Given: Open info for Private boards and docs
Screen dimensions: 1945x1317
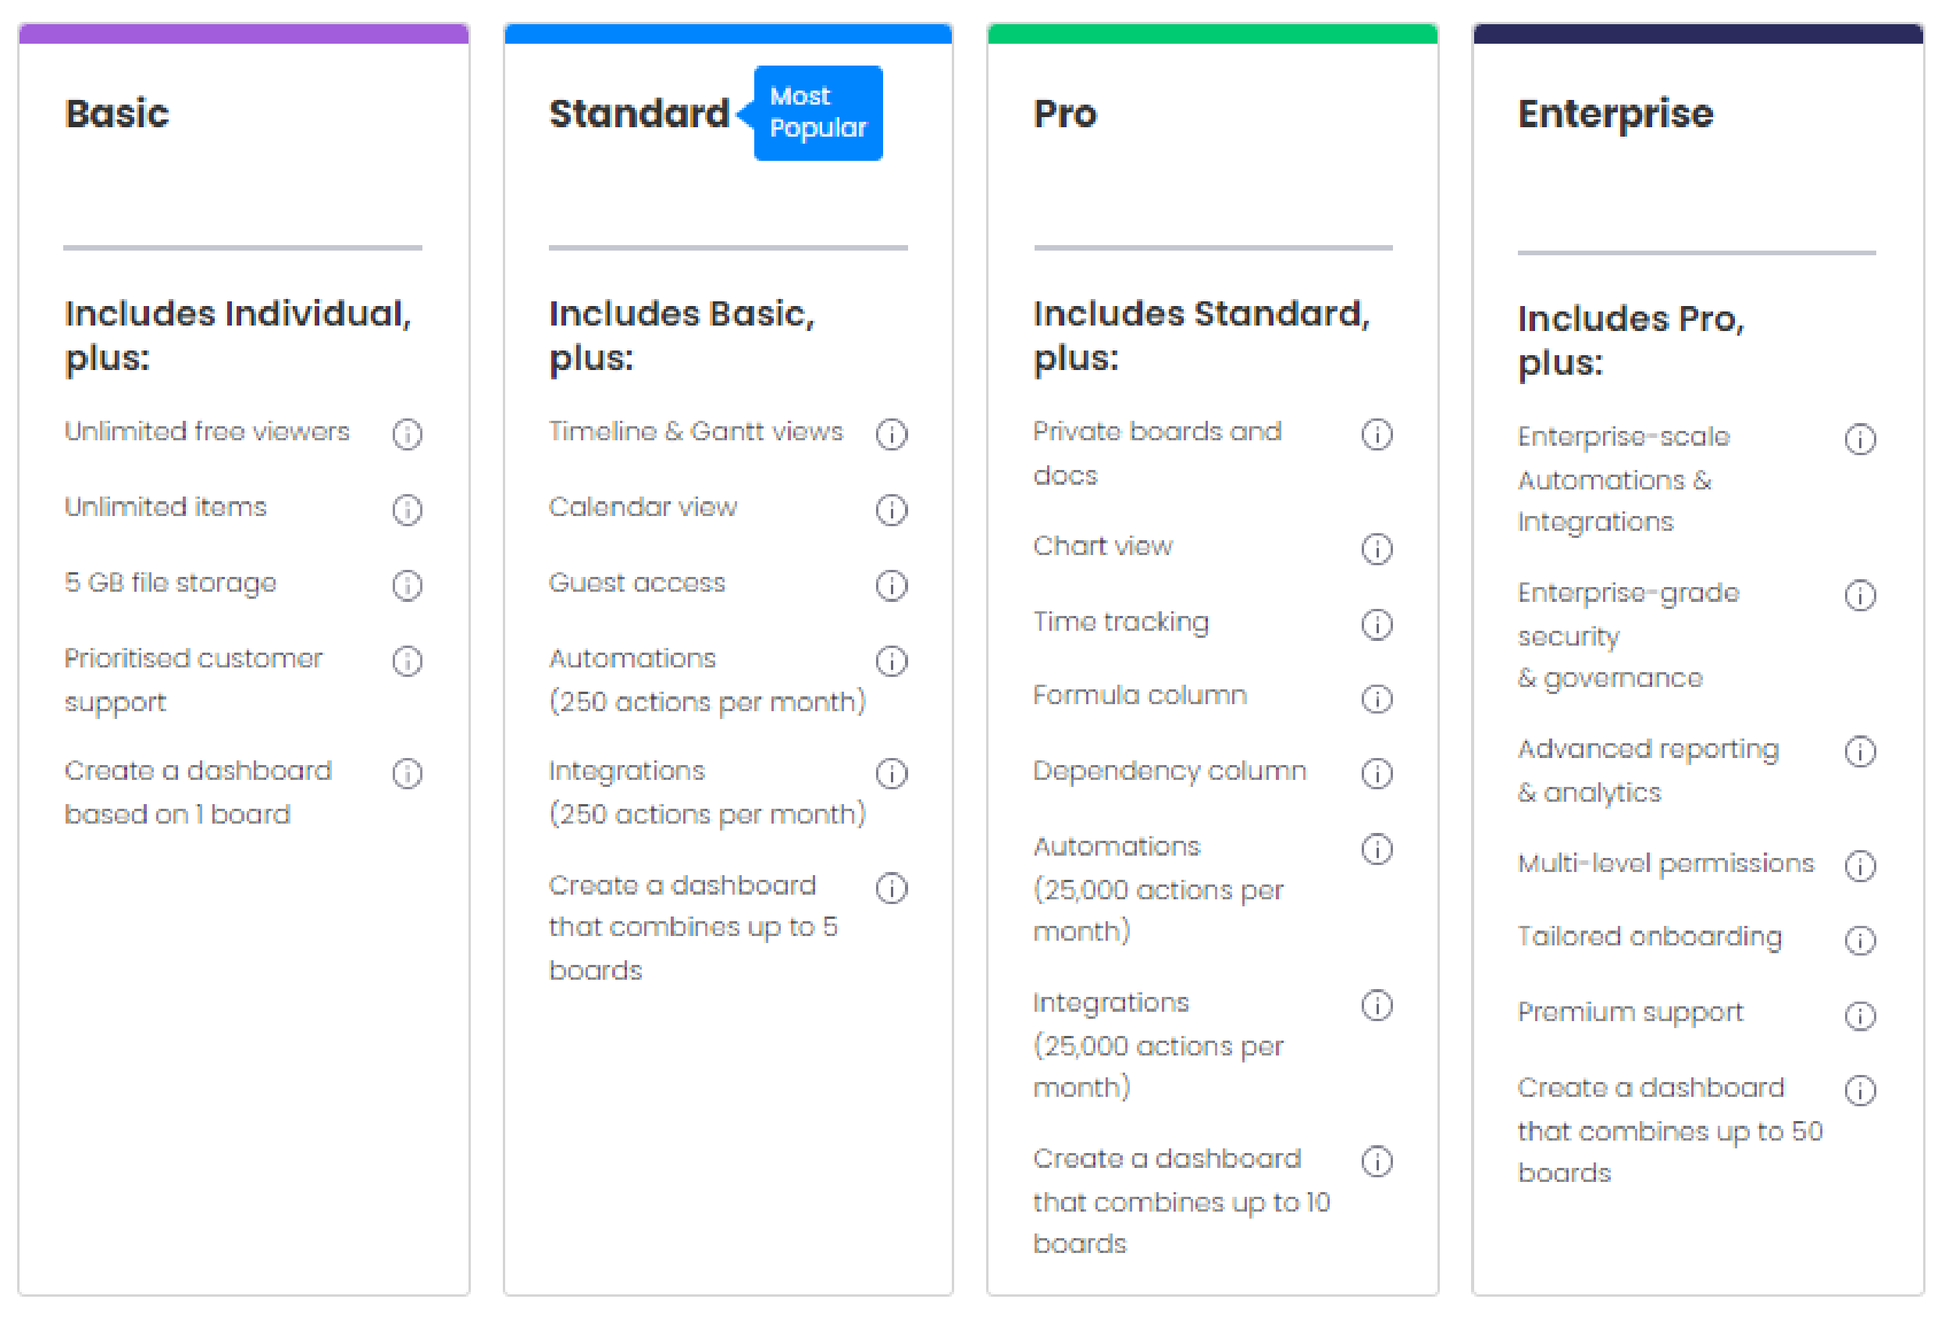Looking at the screenshot, I should 1377,434.
